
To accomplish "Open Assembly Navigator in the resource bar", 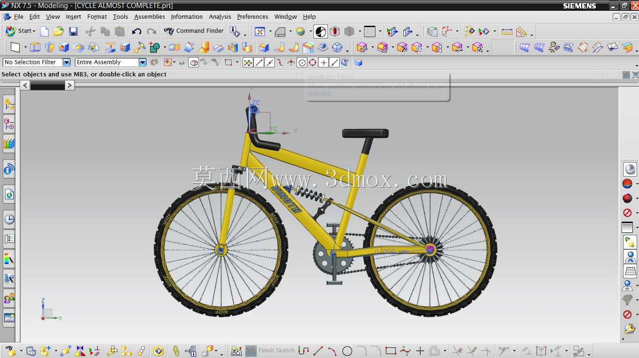I will click(x=9, y=104).
